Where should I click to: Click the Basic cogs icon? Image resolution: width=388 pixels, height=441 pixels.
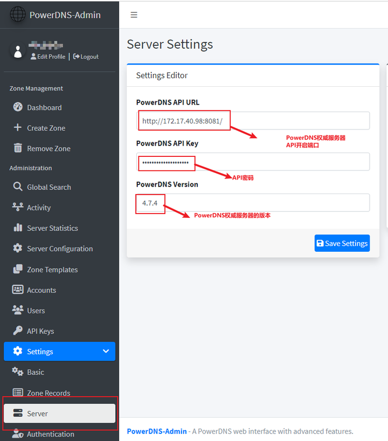[17, 371]
